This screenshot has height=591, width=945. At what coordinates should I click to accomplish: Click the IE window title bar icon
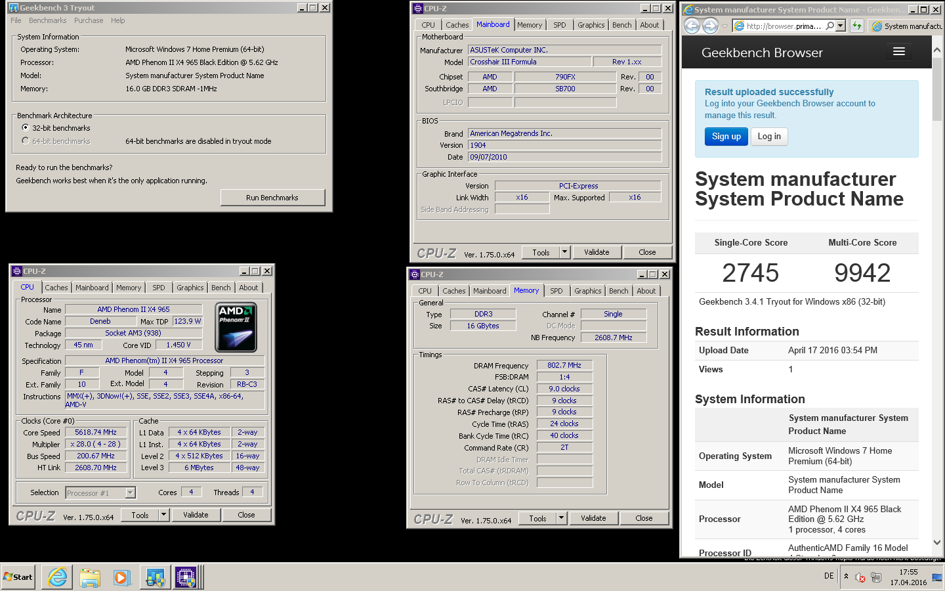[x=688, y=10]
